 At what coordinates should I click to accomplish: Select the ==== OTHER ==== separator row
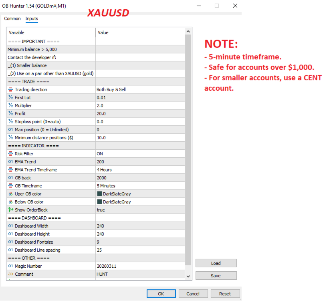[x=96, y=258]
